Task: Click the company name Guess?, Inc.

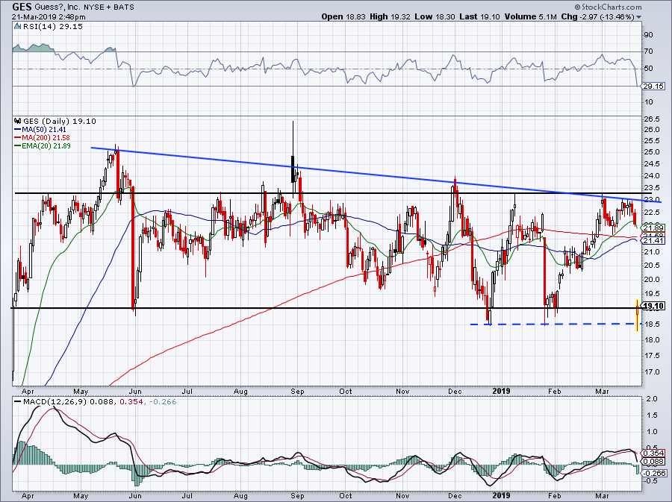Action: 57,7
